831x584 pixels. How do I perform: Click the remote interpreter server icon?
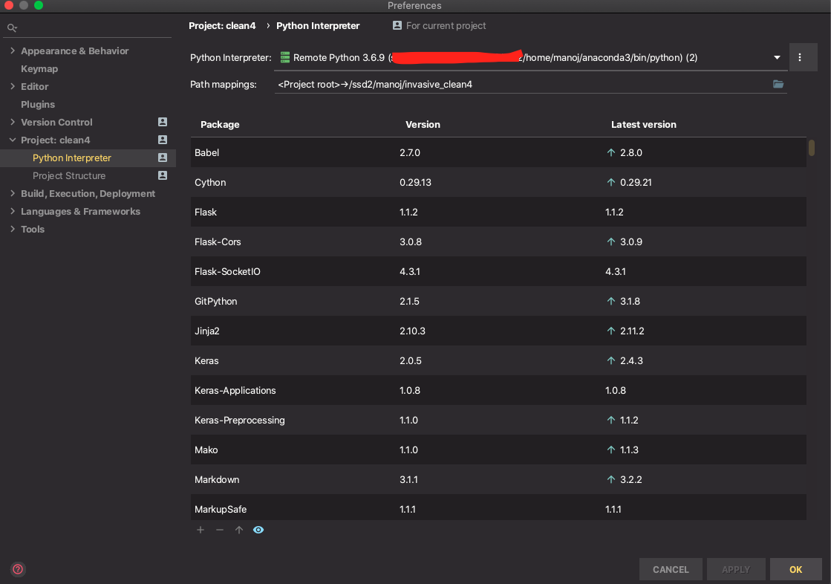(x=285, y=57)
